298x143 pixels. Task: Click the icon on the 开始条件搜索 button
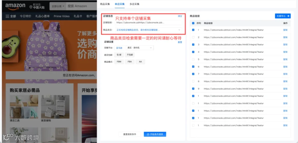[x=148, y=134]
